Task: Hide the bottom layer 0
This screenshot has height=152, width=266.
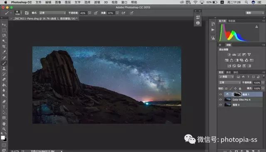Action: coord(220,105)
